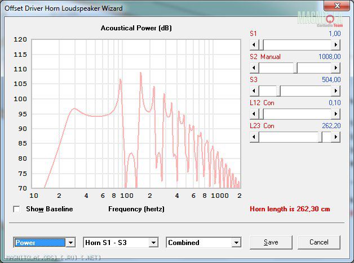This screenshot has height=263, width=354.
Task: Click the L23 Con slider thumb
Action: pyautogui.click(x=320, y=137)
